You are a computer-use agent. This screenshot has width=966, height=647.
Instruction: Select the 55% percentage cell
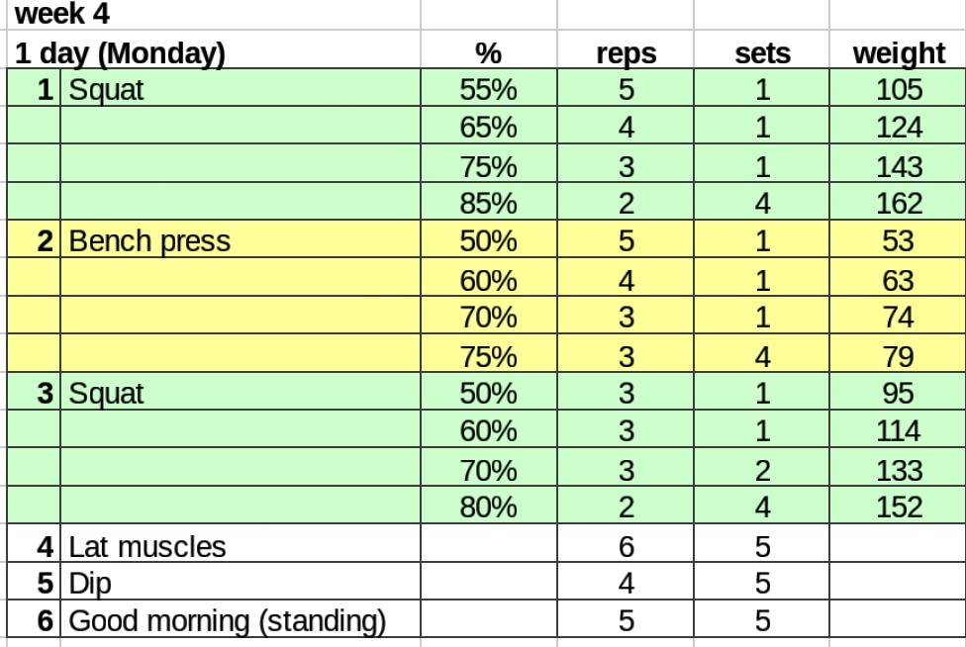click(488, 90)
